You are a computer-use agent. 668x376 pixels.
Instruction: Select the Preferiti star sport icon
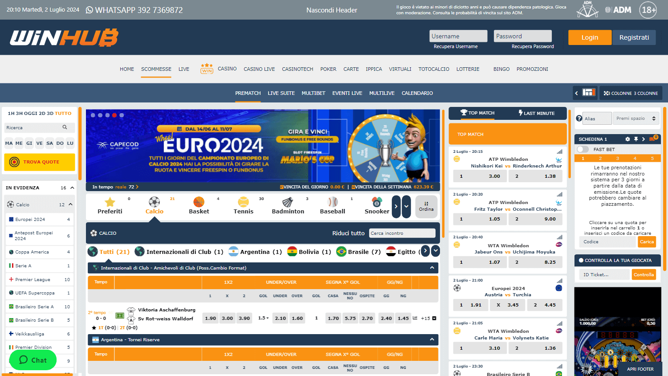click(110, 202)
